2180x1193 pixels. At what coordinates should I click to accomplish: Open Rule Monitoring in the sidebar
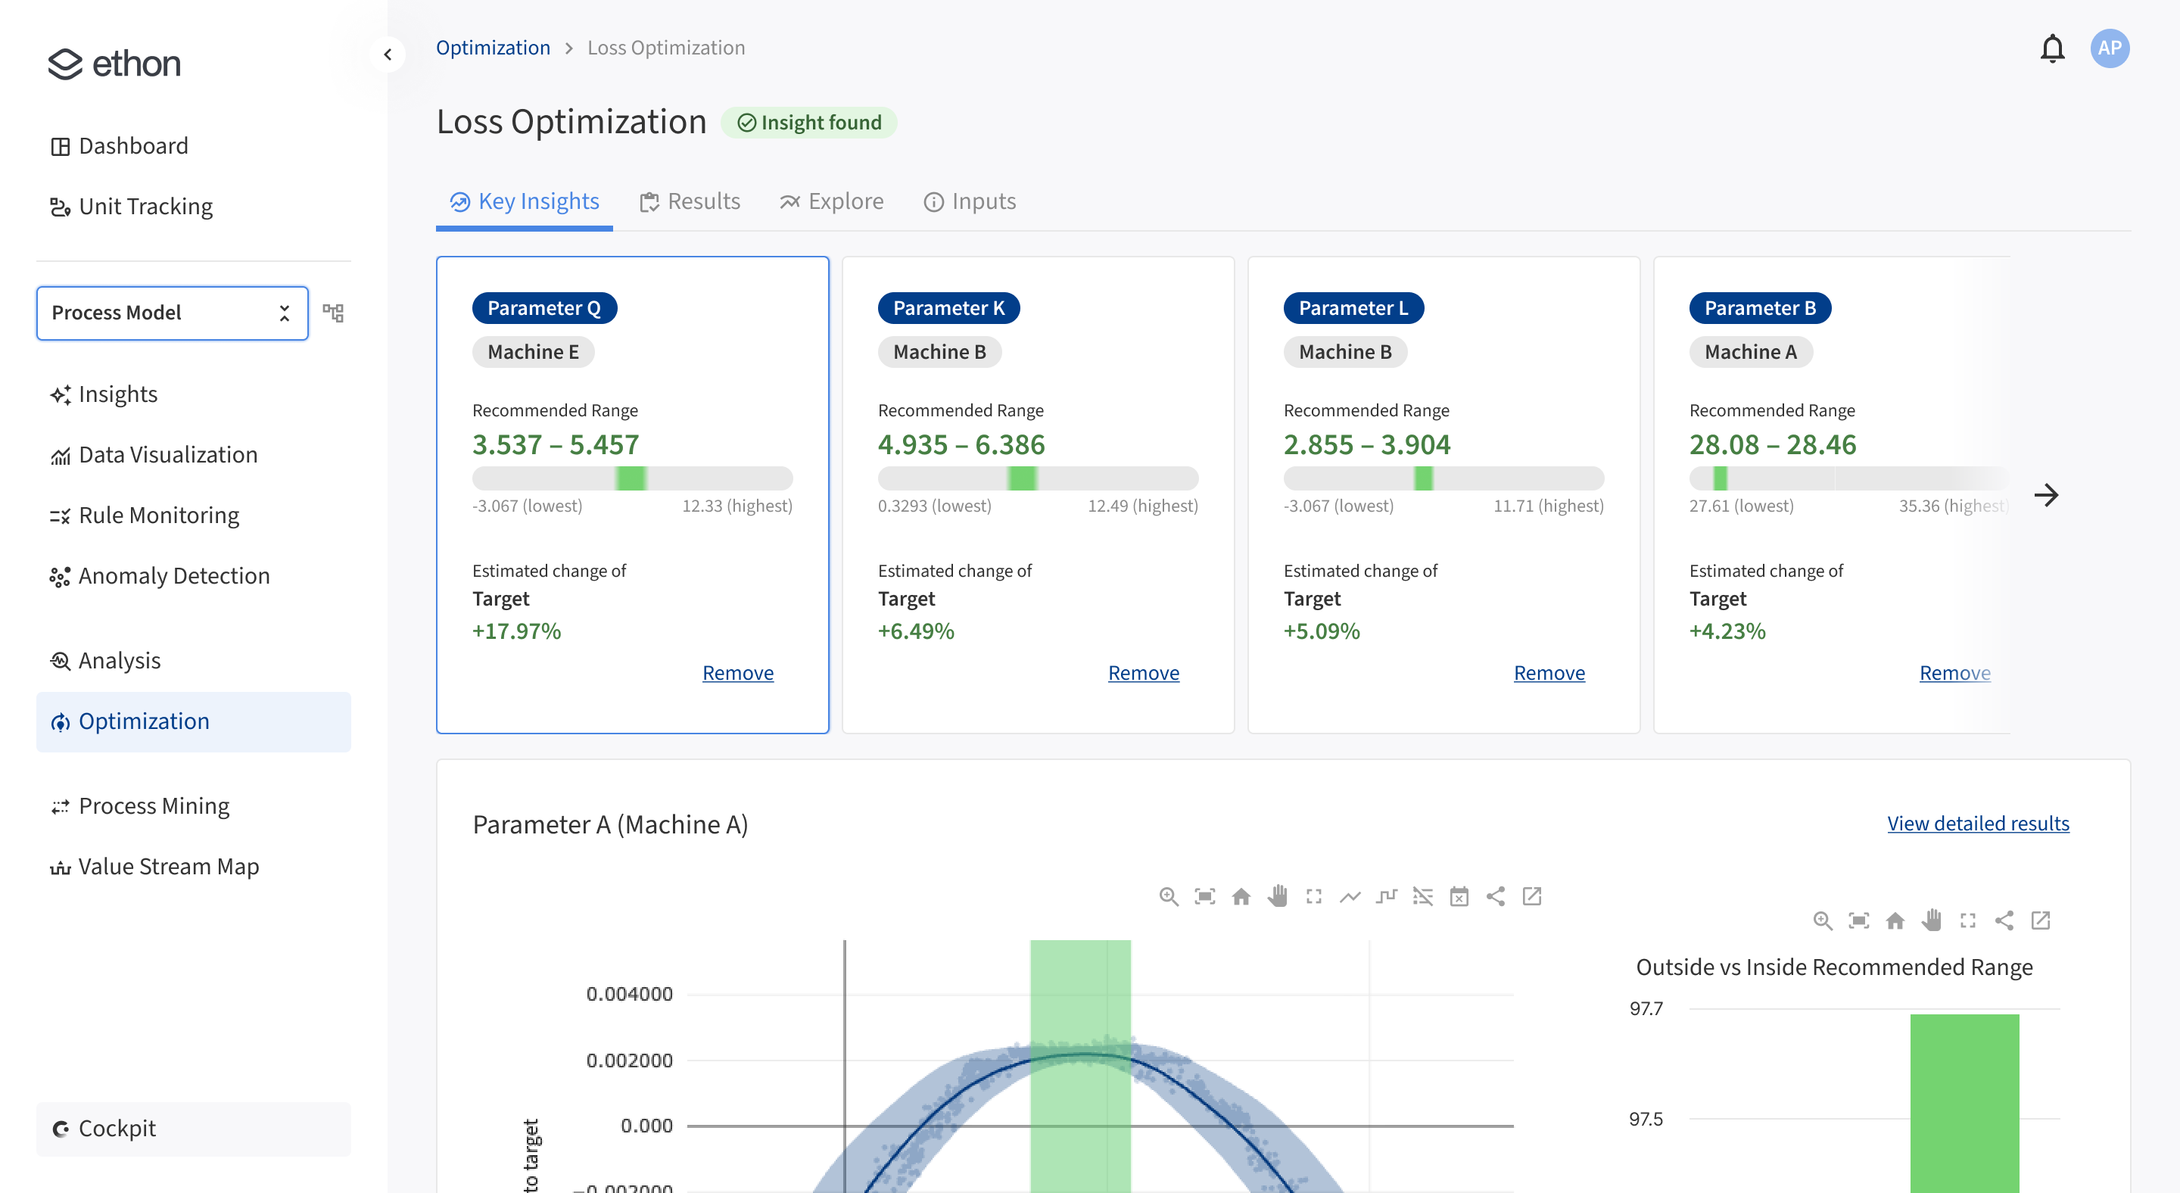point(158,515)
